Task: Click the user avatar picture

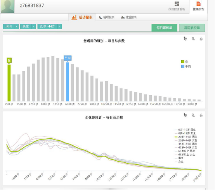Action: coord(7,6)
